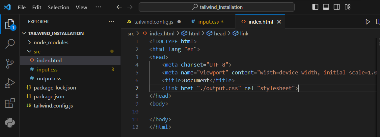Open the Run and Debug view

(10, 84)
